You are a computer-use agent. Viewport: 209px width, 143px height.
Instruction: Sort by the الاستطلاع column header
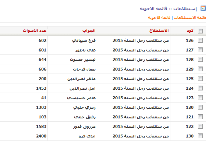pyautogui.click(x=159, y=31)
